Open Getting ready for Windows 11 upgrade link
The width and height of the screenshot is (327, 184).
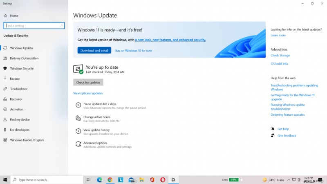pos(292,97)
